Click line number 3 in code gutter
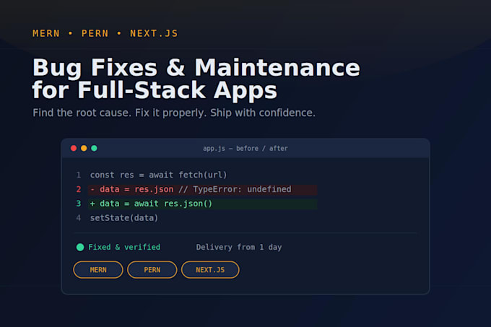Viewport: 491px width, 327px height. [79, 204]
